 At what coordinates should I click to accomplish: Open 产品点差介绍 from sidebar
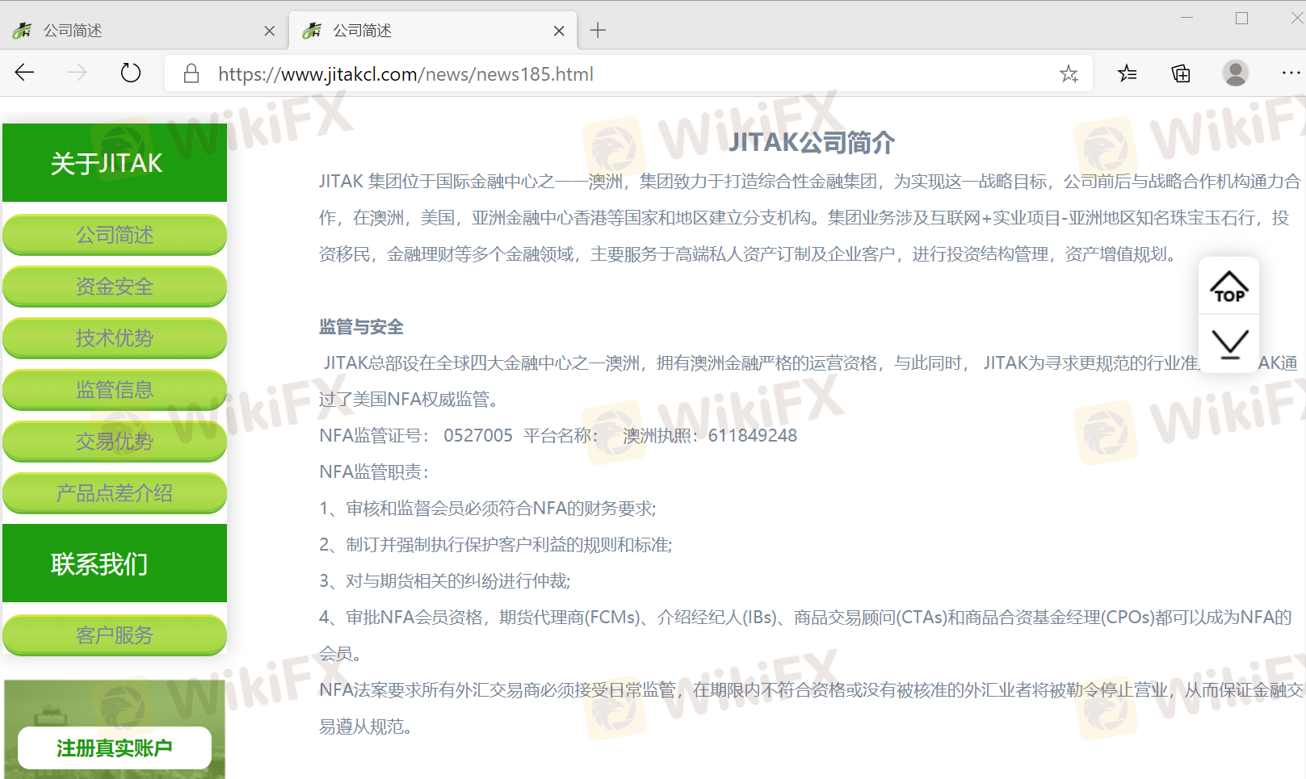click(115, 493)
